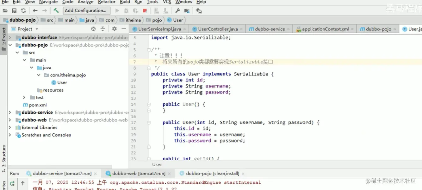Screen dimensions: 422x190
Task: Open Project Structure toolbar icon
Action: point(187,11)
